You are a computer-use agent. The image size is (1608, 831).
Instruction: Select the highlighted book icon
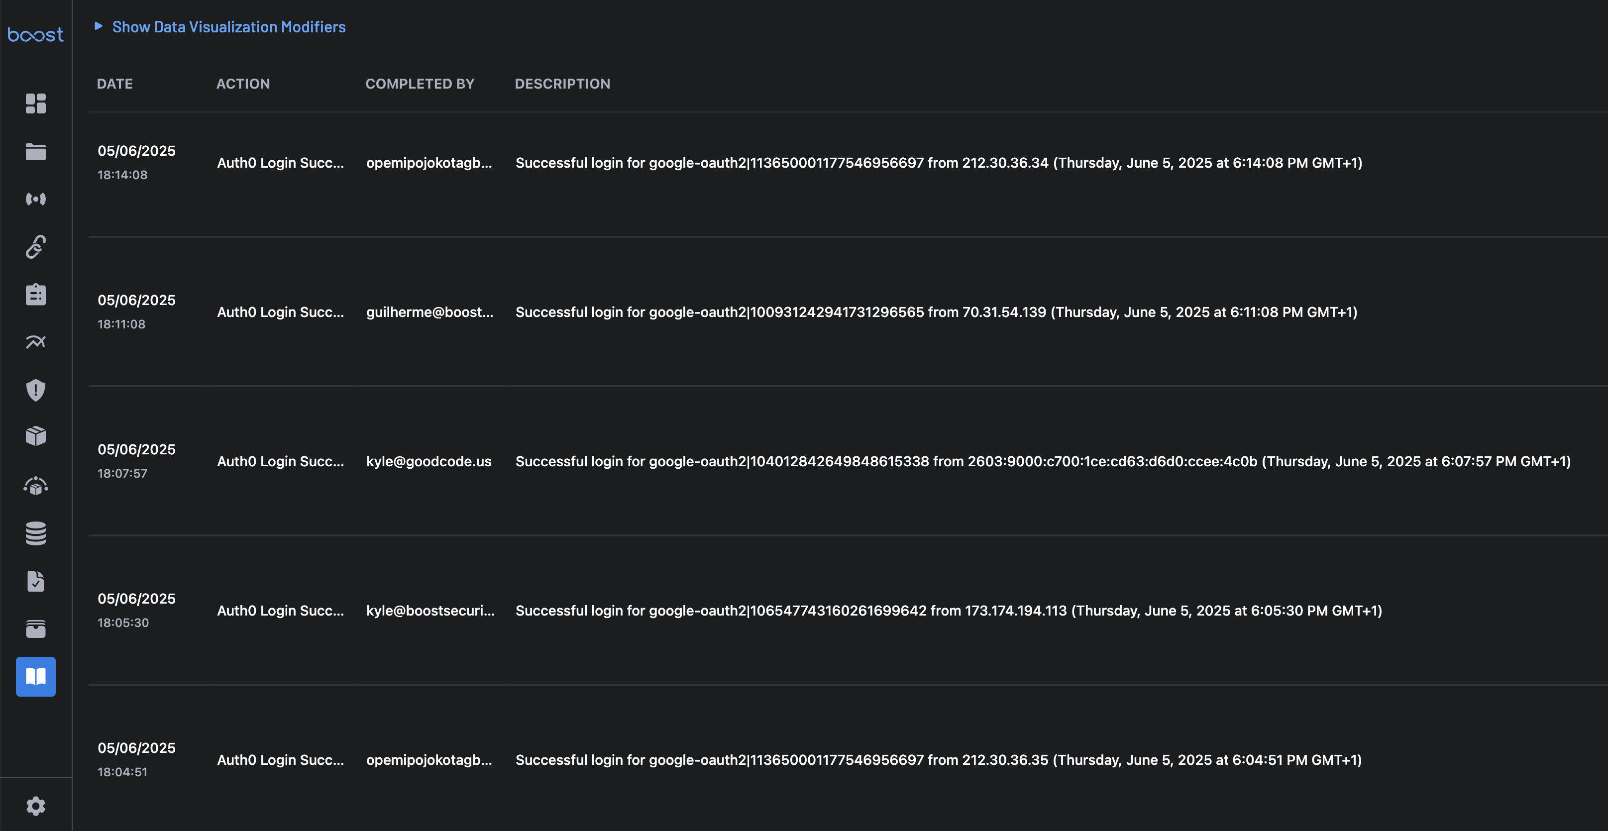35,677
